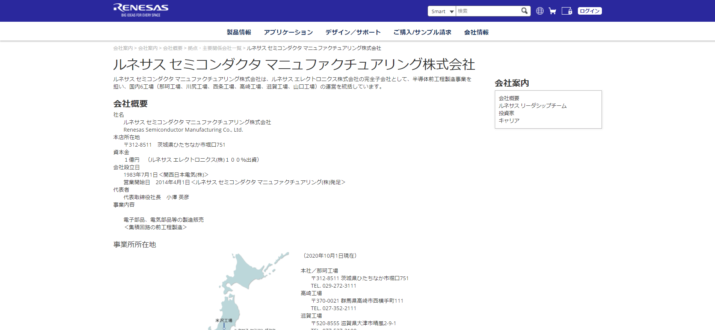Expand the Smart search type dropdown
Image resolution: width=715 pixels, height=330 pixels.
[x=442, y=11]
